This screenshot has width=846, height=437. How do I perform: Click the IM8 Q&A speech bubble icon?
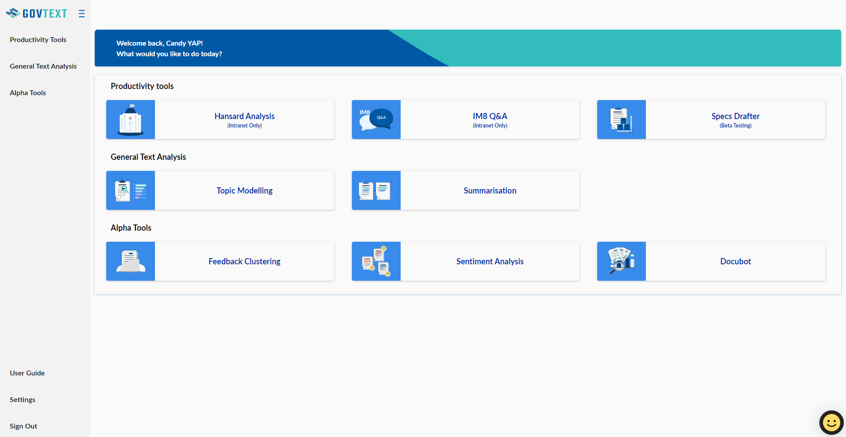click(x=376, y=119)
